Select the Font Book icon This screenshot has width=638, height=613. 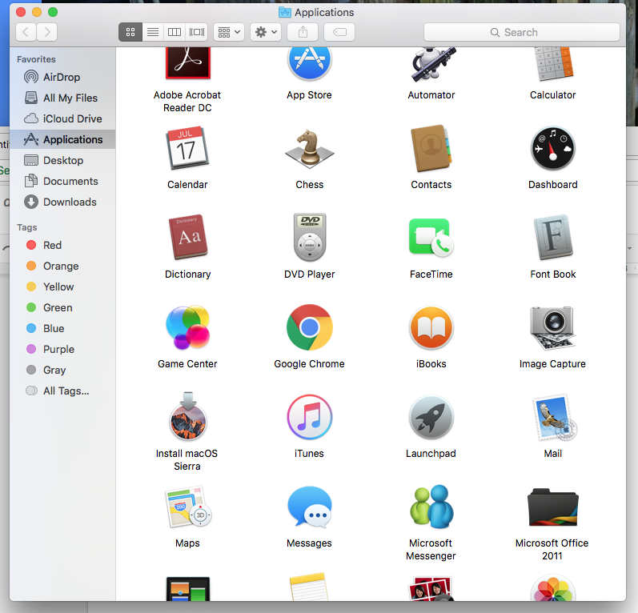552,237
